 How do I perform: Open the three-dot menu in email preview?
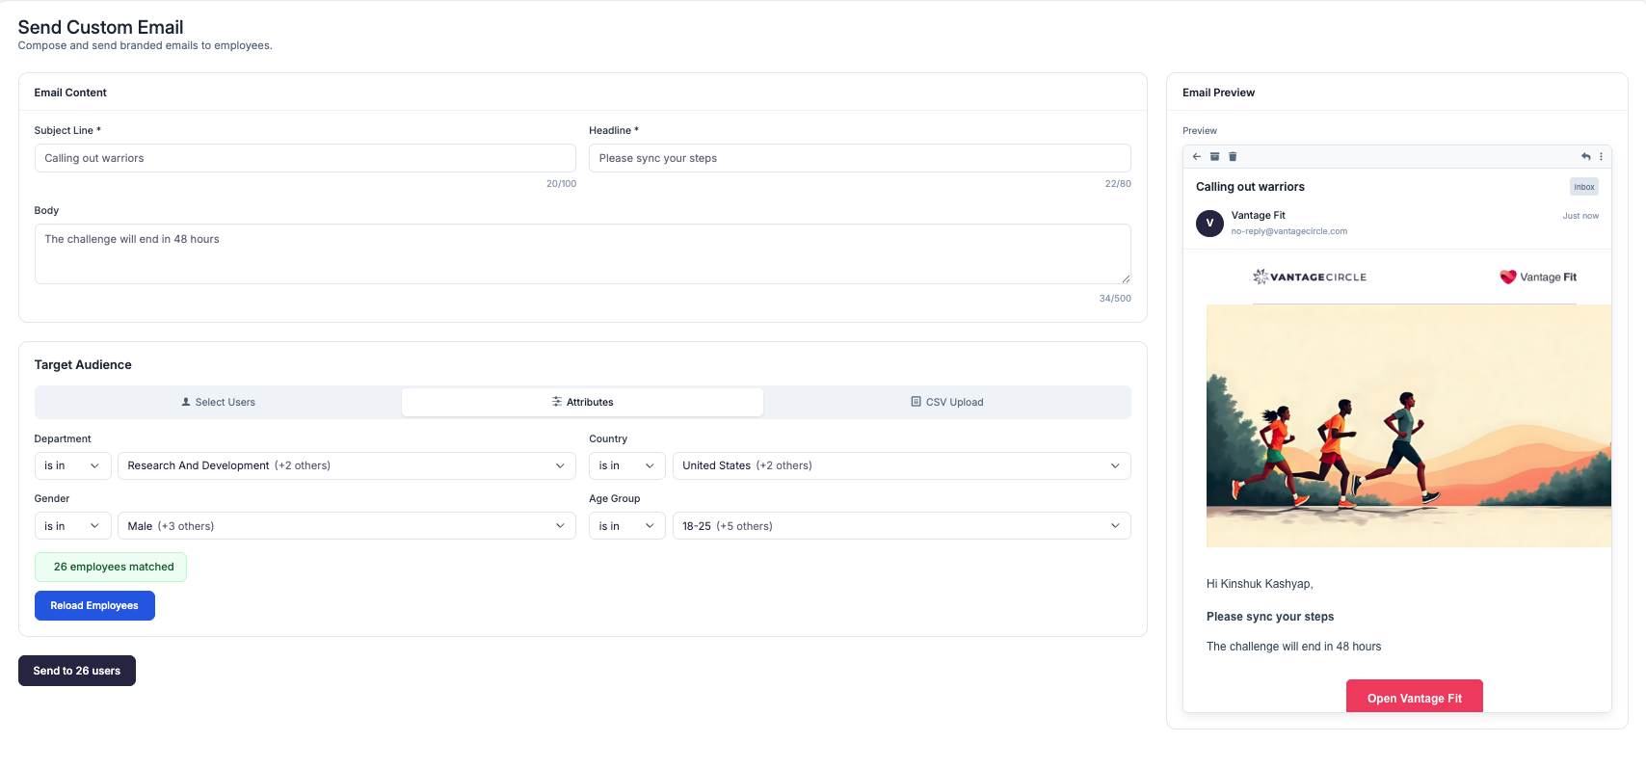[x=1601, y=156]
